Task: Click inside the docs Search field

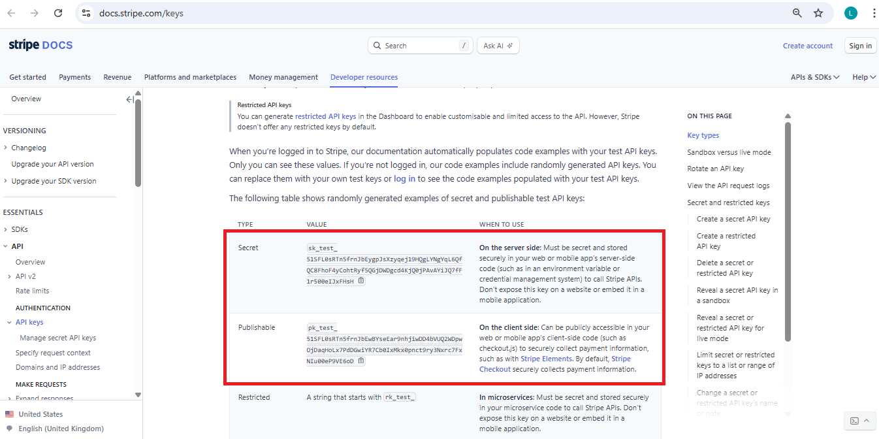Action: pos(421,46)
